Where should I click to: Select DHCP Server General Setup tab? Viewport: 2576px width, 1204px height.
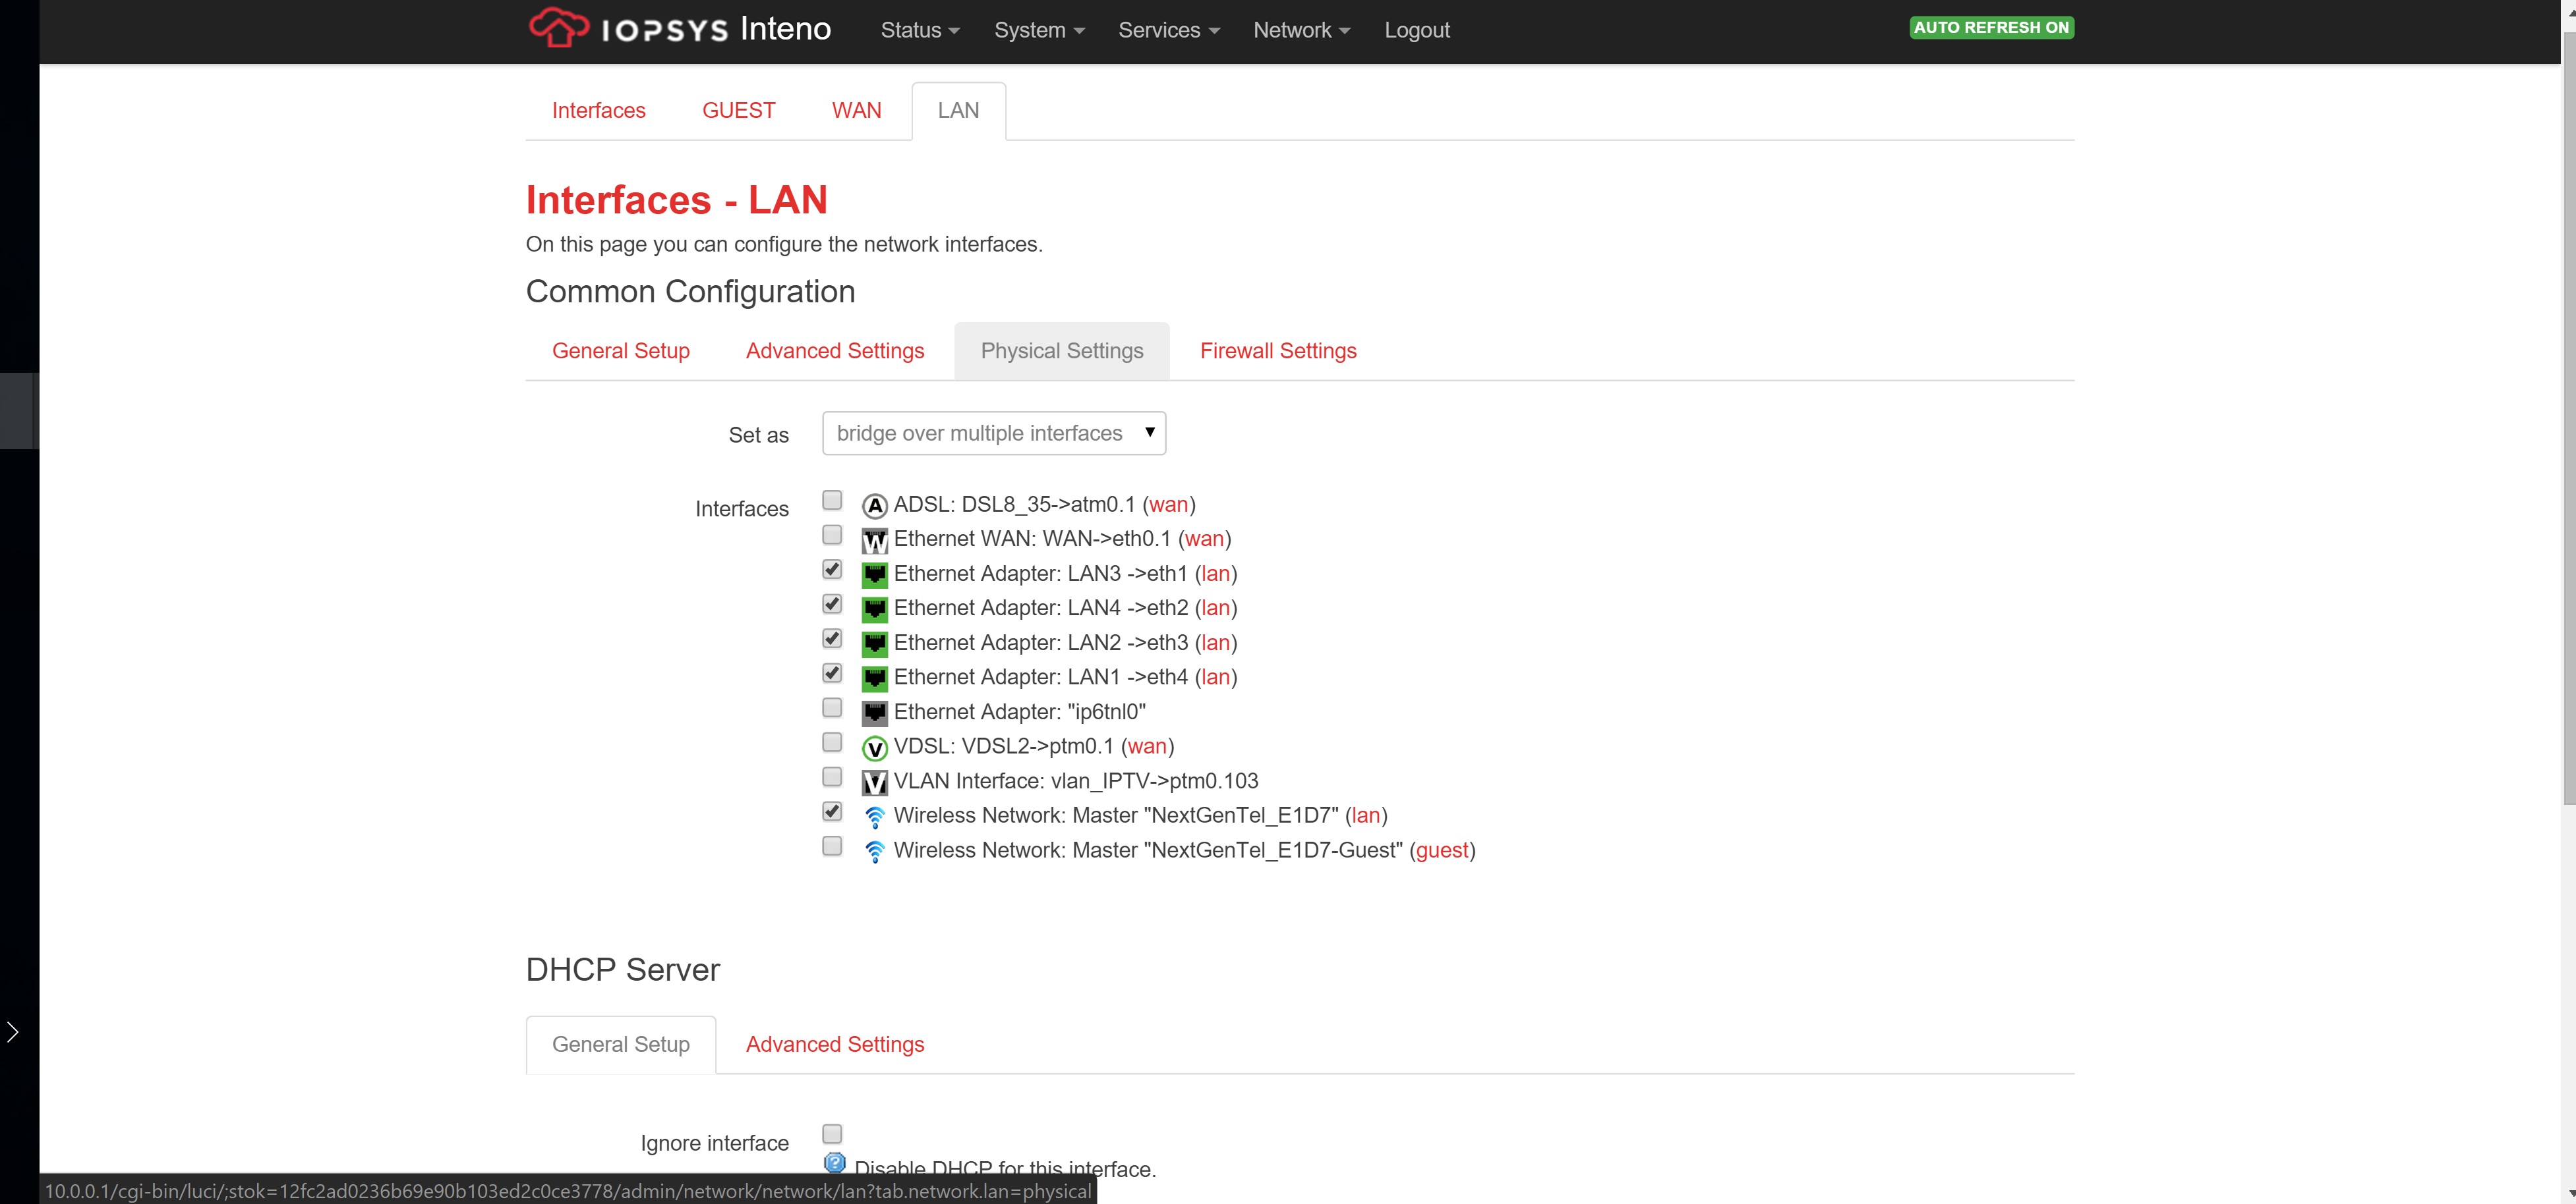coord(620,1044)
